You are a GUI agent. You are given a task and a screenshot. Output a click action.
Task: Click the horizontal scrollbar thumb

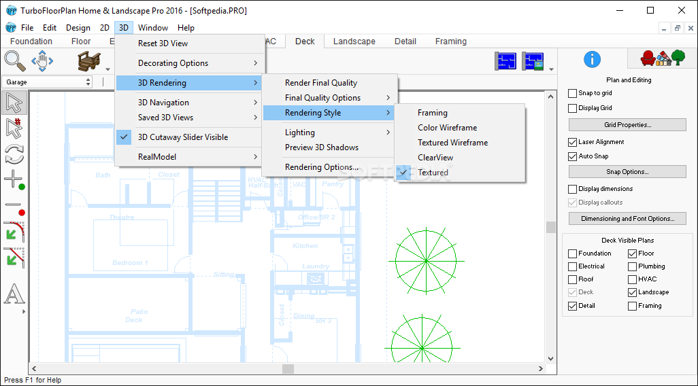pos(288,368)
